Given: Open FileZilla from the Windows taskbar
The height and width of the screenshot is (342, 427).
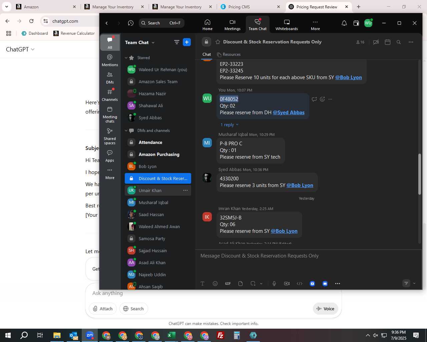Looking at the screenshot, I should tap(221, 335).
